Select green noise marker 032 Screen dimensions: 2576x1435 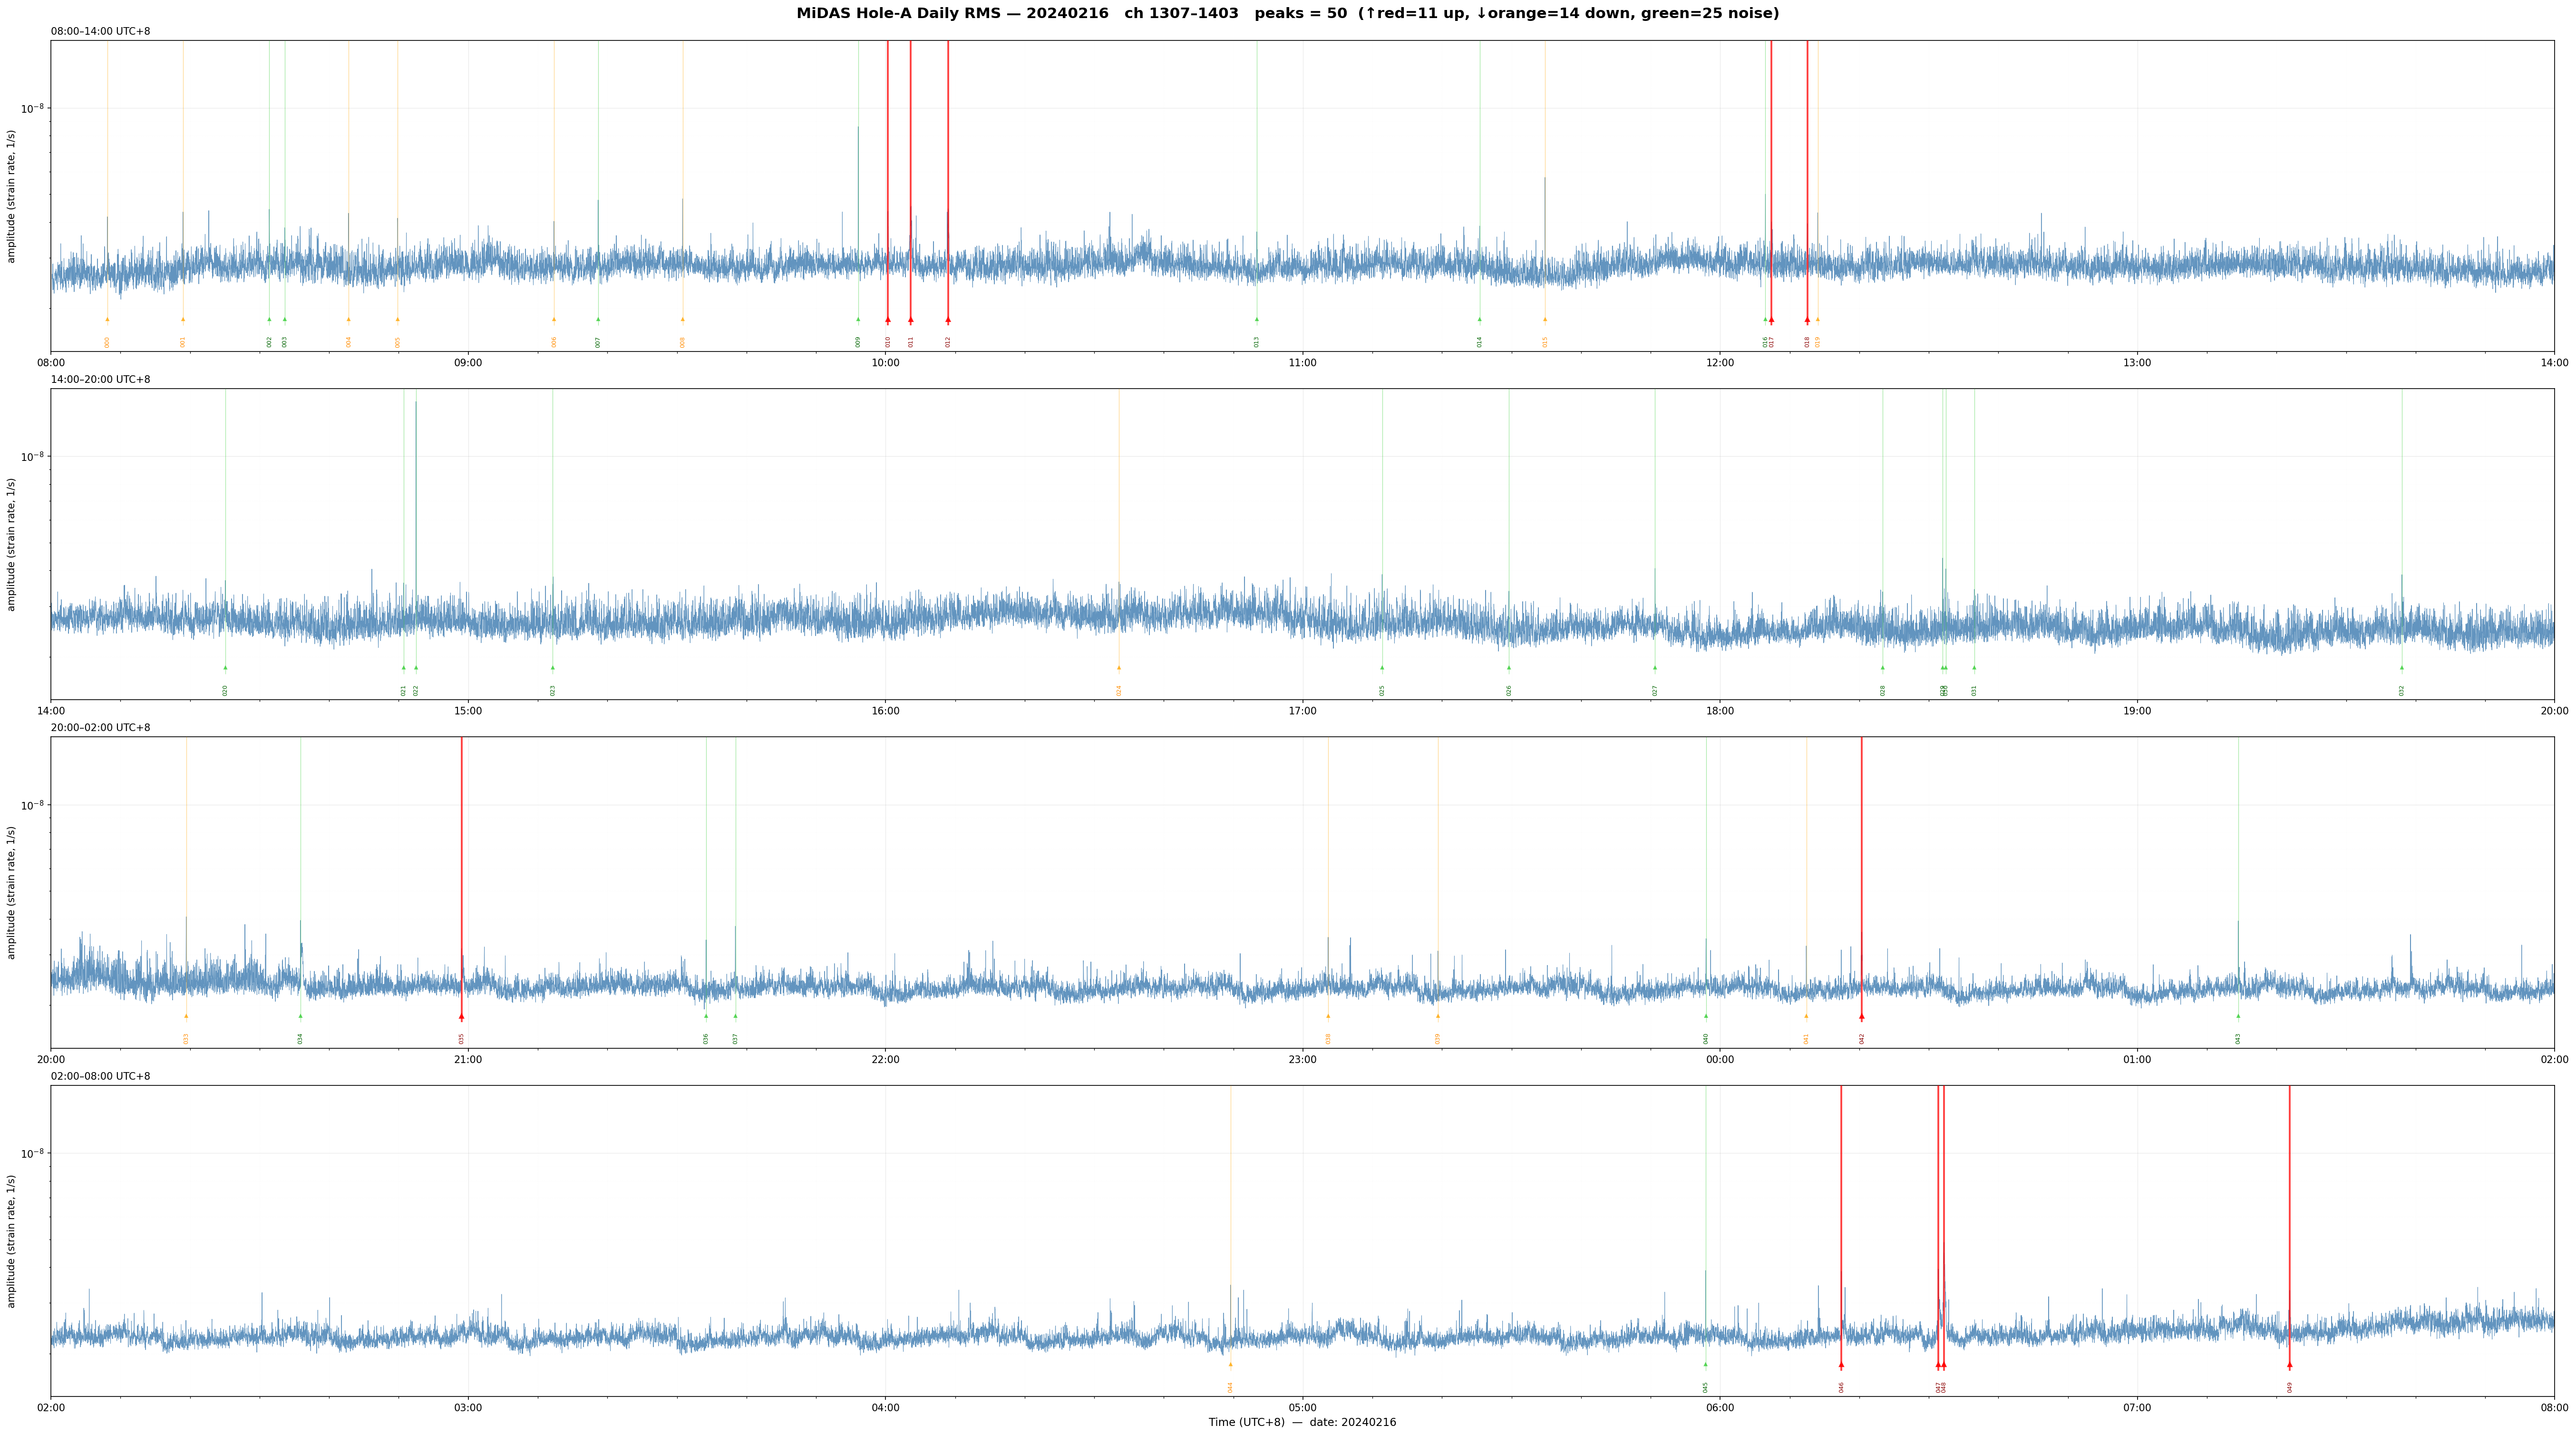tap(2402, 668)
